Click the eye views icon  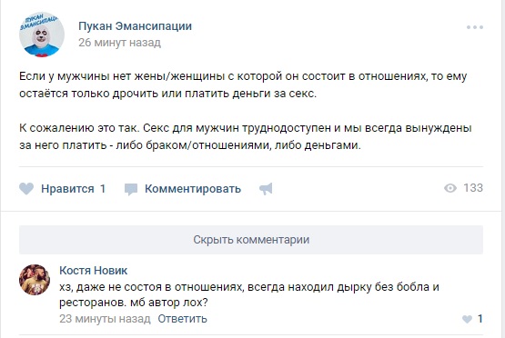click(x=449, y=188)
